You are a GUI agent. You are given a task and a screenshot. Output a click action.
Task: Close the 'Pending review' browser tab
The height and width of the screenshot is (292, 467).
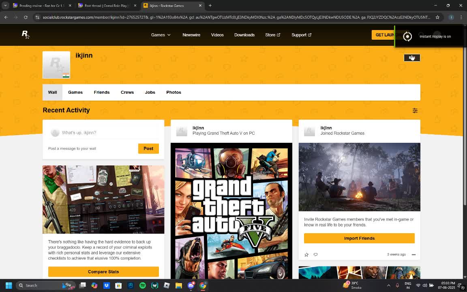click(x=70, y=5)
